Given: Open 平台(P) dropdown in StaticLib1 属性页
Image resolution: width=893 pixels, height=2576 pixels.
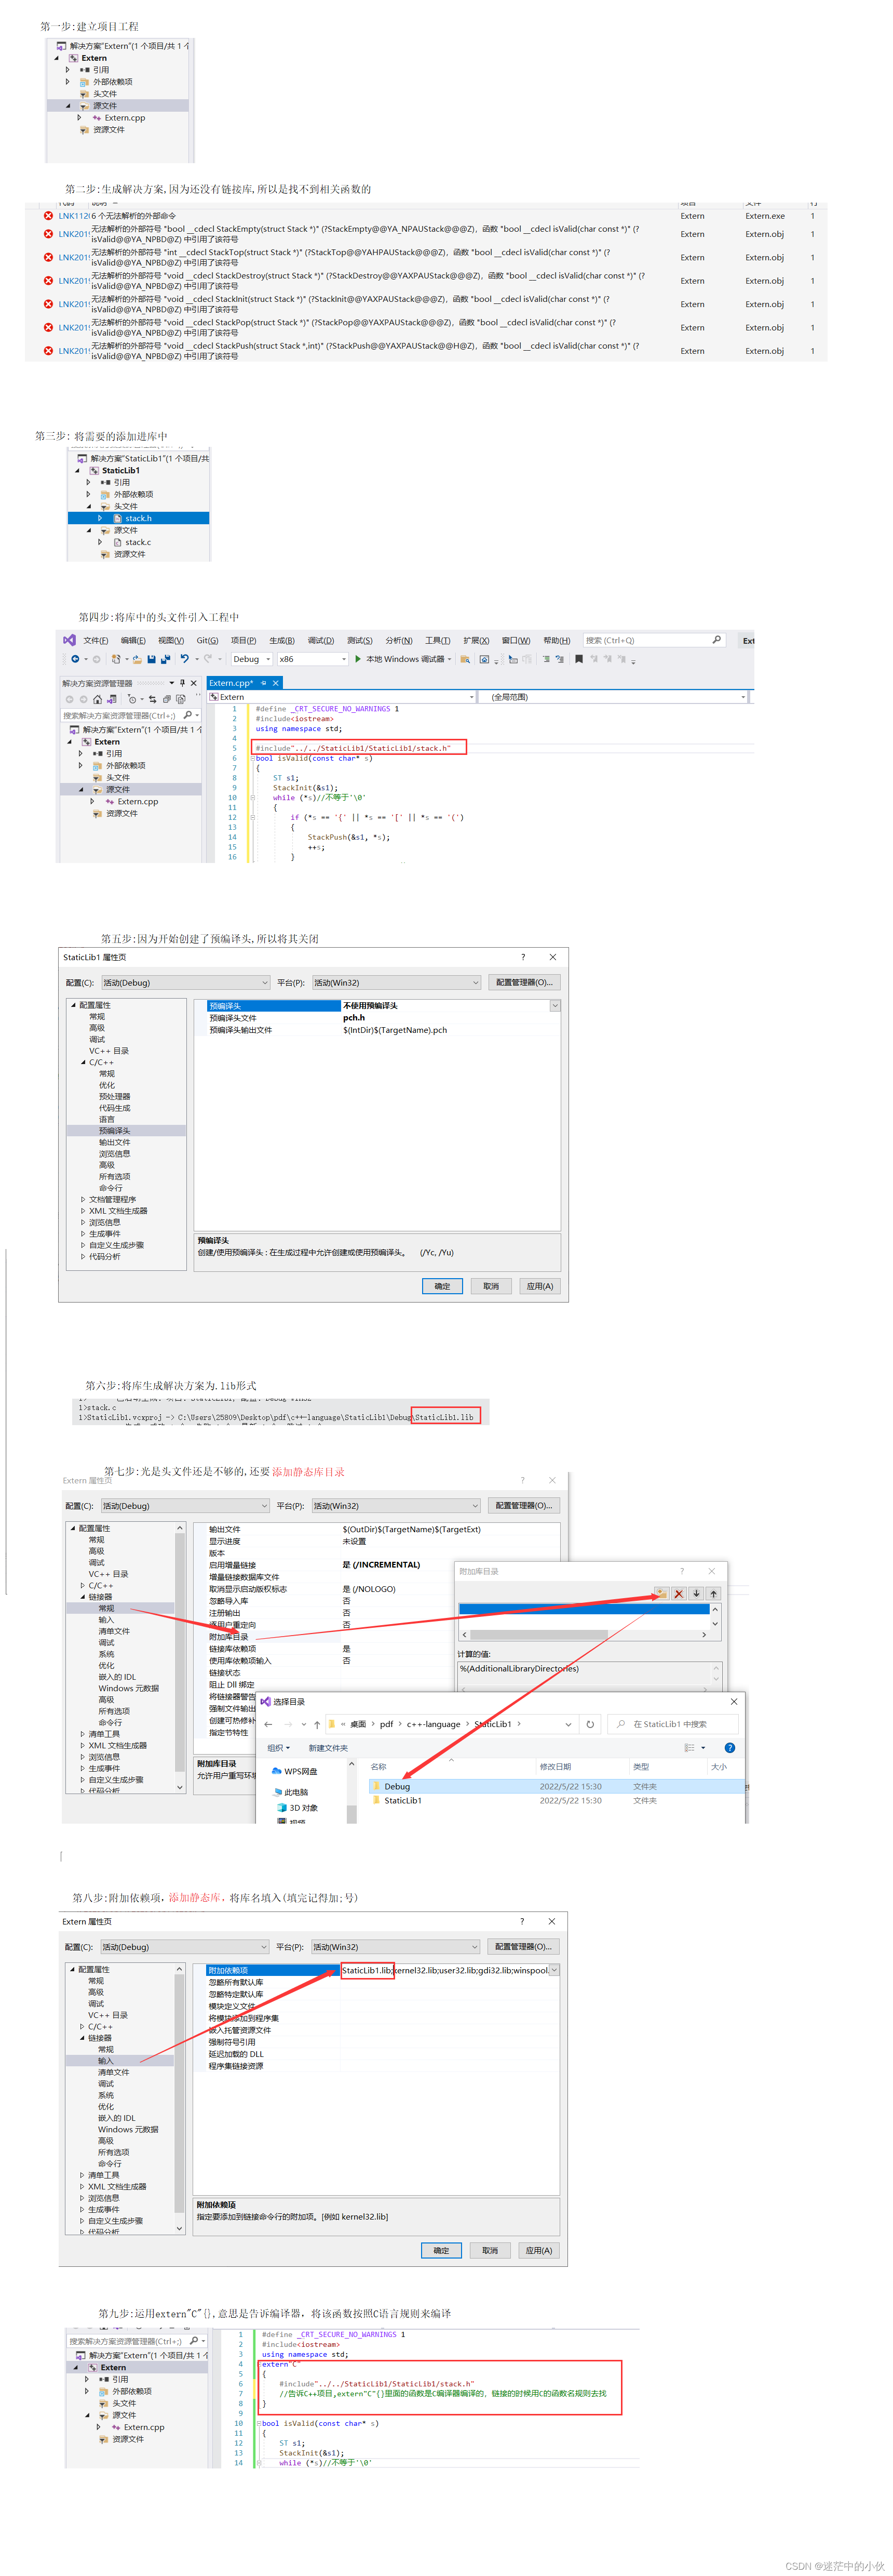Looking at the screenshot, I should click(397, 983).
